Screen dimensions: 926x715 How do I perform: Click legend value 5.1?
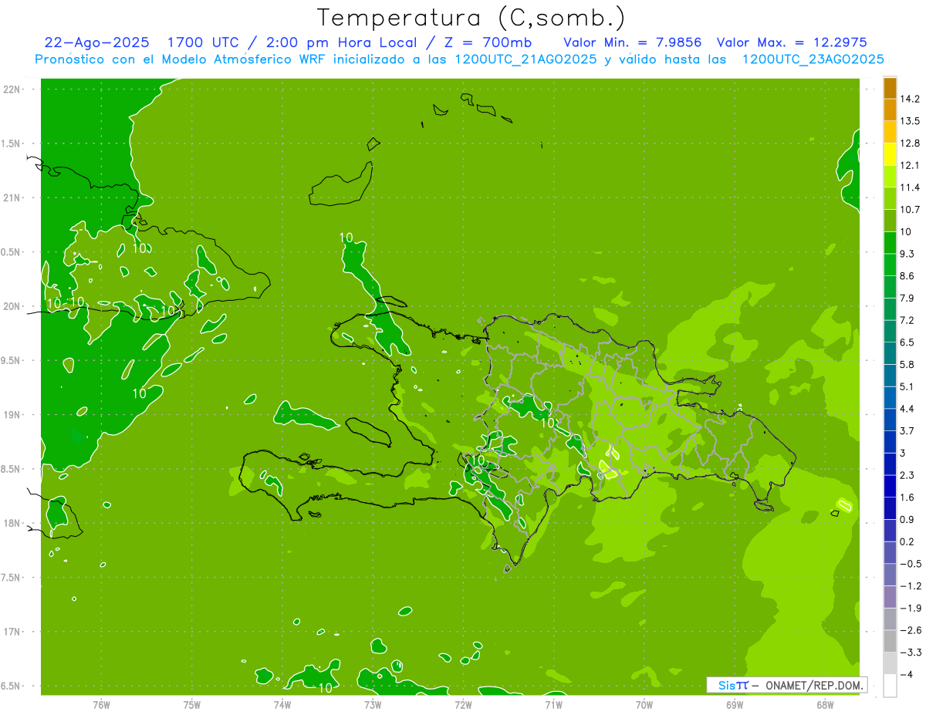pos(907,386)
